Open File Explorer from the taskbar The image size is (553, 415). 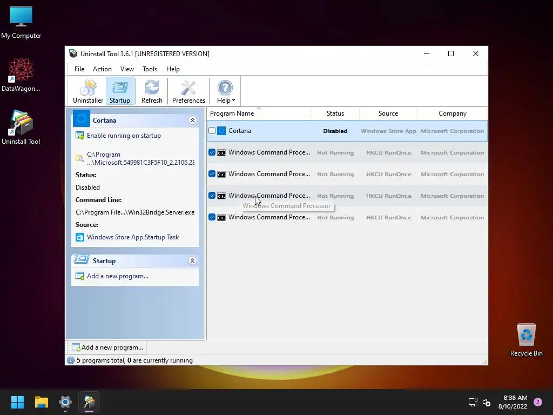pyautogui.click(x=42, y=402)
